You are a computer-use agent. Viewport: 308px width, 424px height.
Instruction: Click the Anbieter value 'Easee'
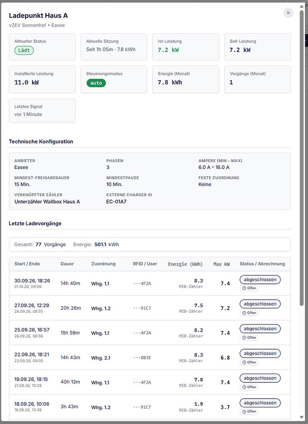(21, 168)
